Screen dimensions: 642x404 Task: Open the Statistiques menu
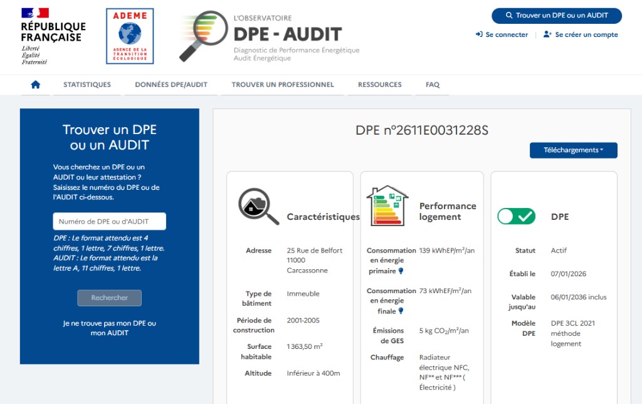click(87, 85)
